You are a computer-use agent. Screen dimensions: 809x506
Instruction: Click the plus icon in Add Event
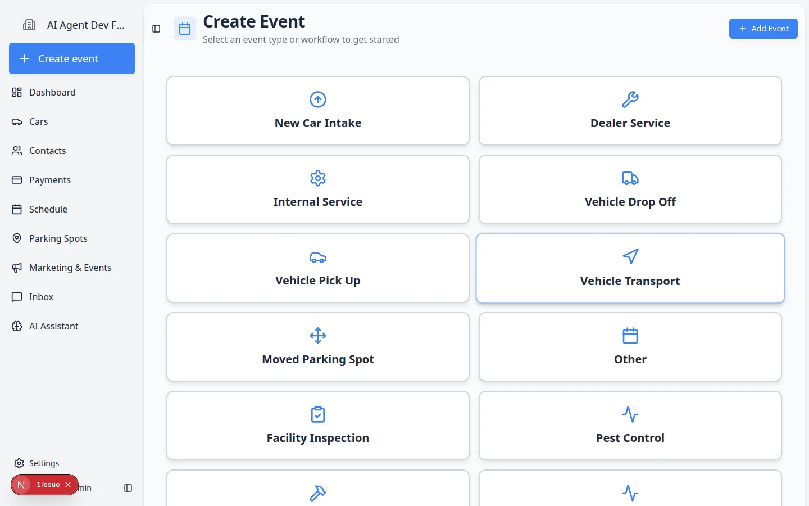click(743, 29)
